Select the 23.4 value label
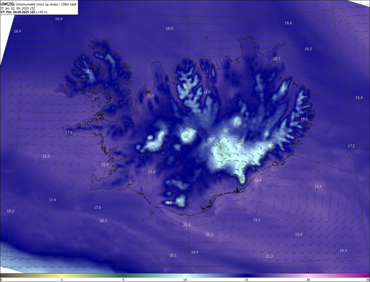 click(x=258, y=180)
